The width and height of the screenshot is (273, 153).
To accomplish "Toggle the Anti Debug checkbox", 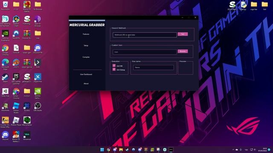I will 114,69.
